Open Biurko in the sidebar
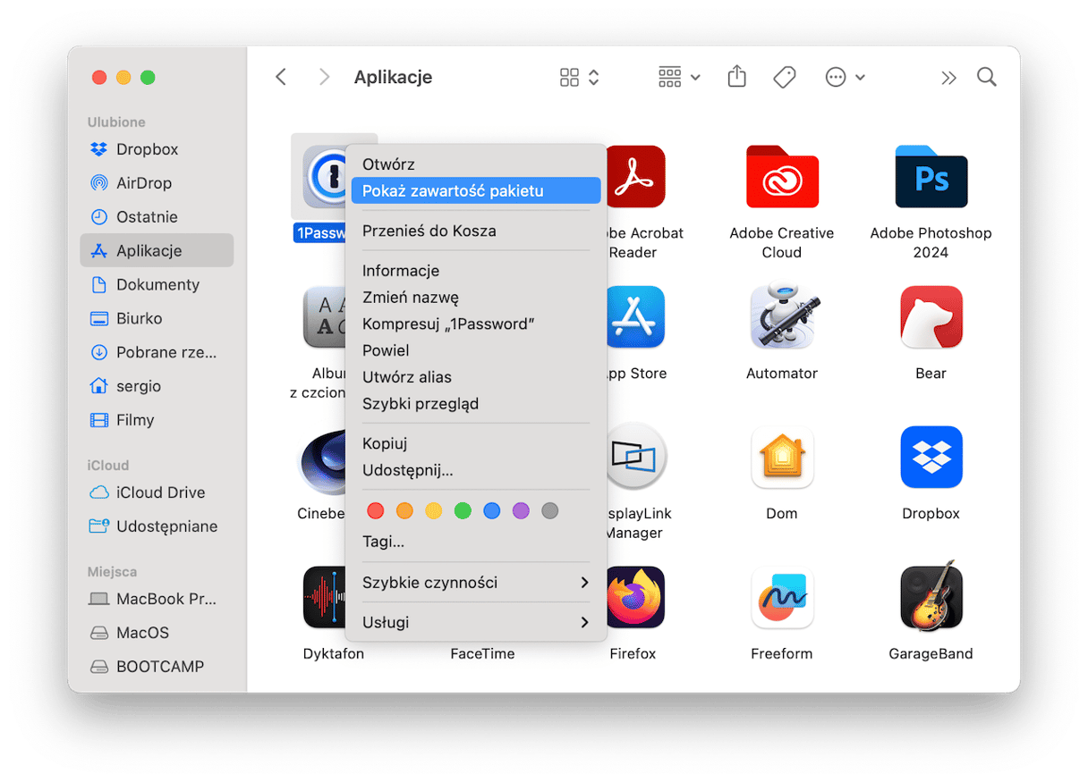Image resolution: width=1088 pixels, height=782 pixels. 157,318
